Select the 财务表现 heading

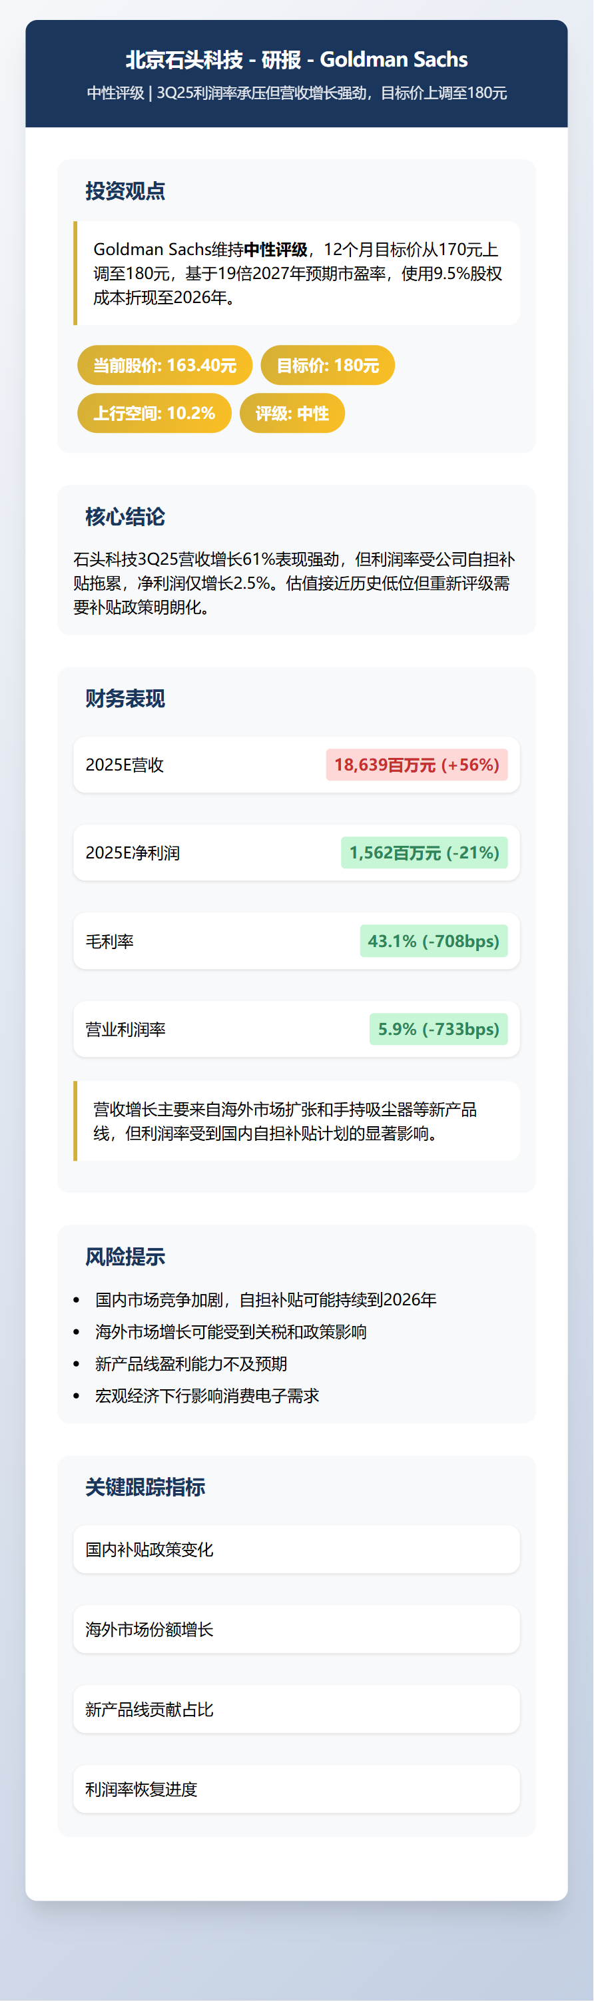[x=125, y=699]
